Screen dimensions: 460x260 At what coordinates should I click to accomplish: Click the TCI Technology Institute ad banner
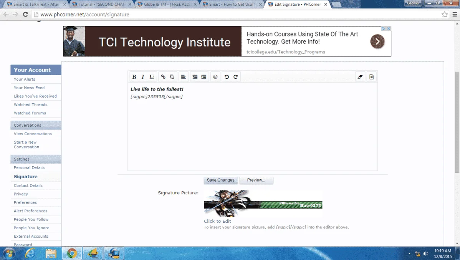[227, 41]
